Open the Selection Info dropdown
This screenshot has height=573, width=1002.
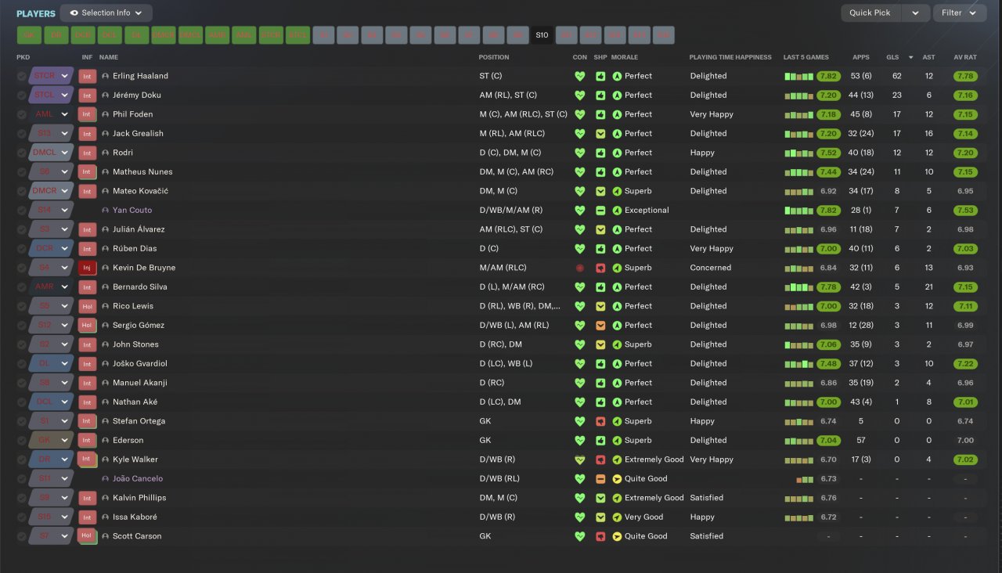pyautogui.click(x=106, y=13)
